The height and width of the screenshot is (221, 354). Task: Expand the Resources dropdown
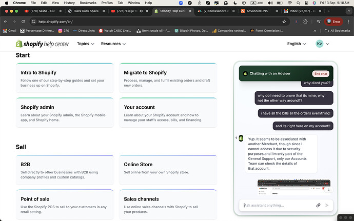click(113, 44)
